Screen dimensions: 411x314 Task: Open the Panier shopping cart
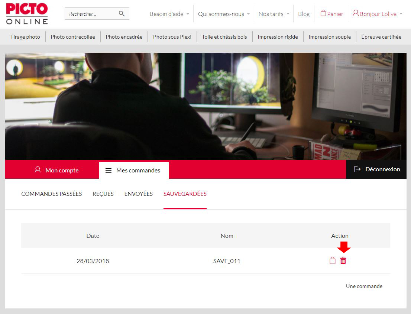(331, 14)
